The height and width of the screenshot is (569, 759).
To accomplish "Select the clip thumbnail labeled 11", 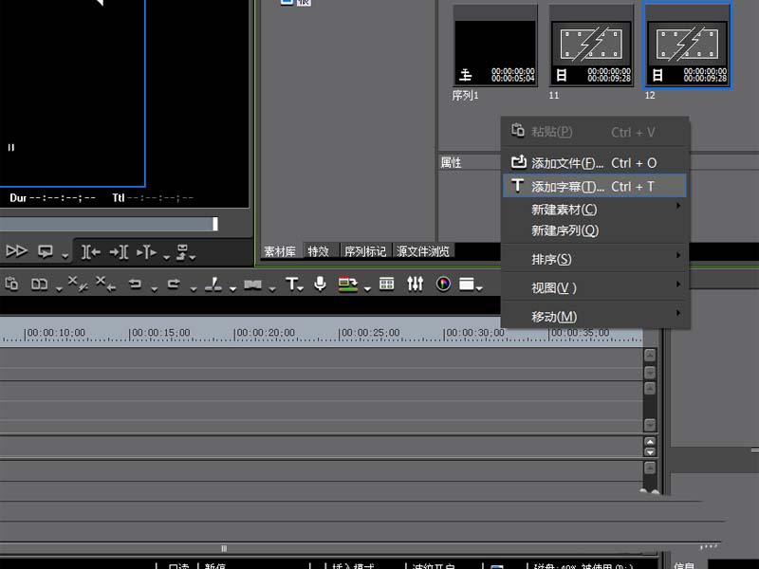I will (591, 46).
